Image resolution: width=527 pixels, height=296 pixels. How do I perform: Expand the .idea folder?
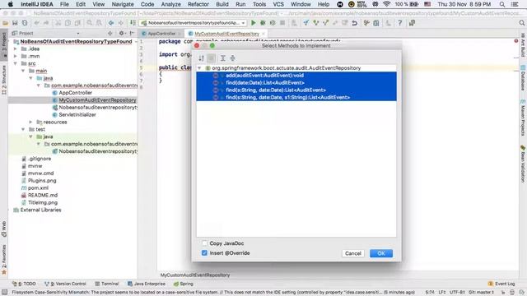15,49
